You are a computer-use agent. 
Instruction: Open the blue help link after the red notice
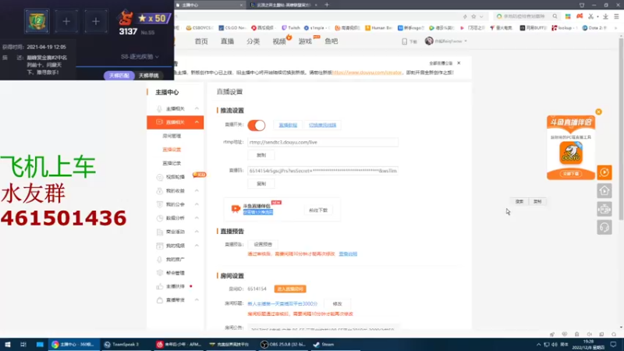[x=348, y=254]
